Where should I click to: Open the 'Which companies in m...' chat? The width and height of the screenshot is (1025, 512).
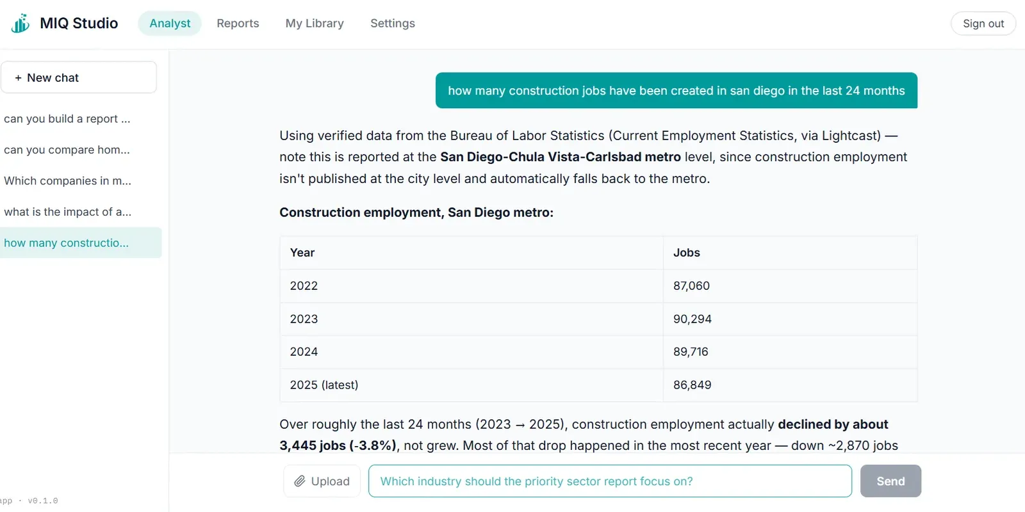(81, 180)
